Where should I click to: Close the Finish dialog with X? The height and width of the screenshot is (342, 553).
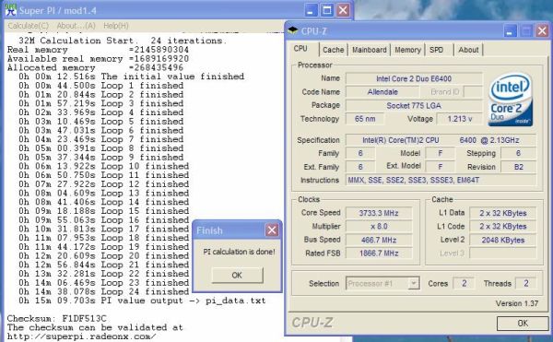pos(272,230)
